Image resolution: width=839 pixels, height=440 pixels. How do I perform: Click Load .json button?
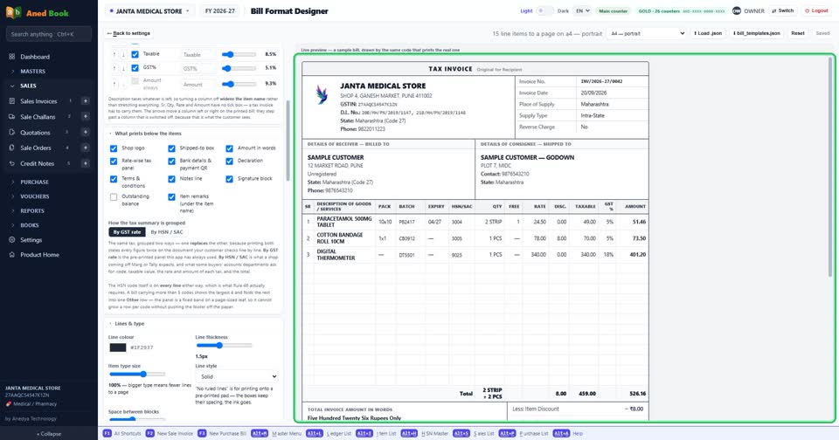[x=708, y=33]
